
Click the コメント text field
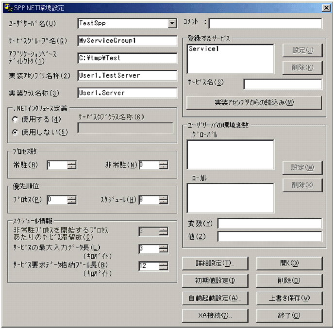(266, 23)
